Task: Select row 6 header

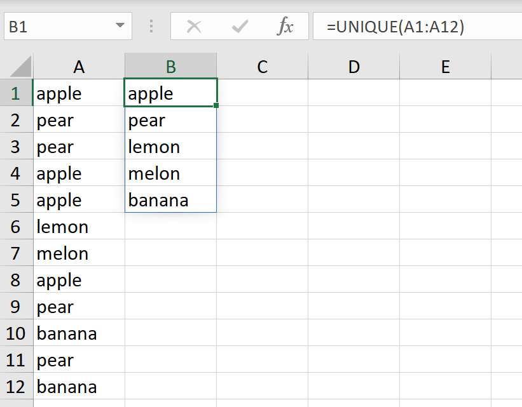Action: tap(16, 227)
